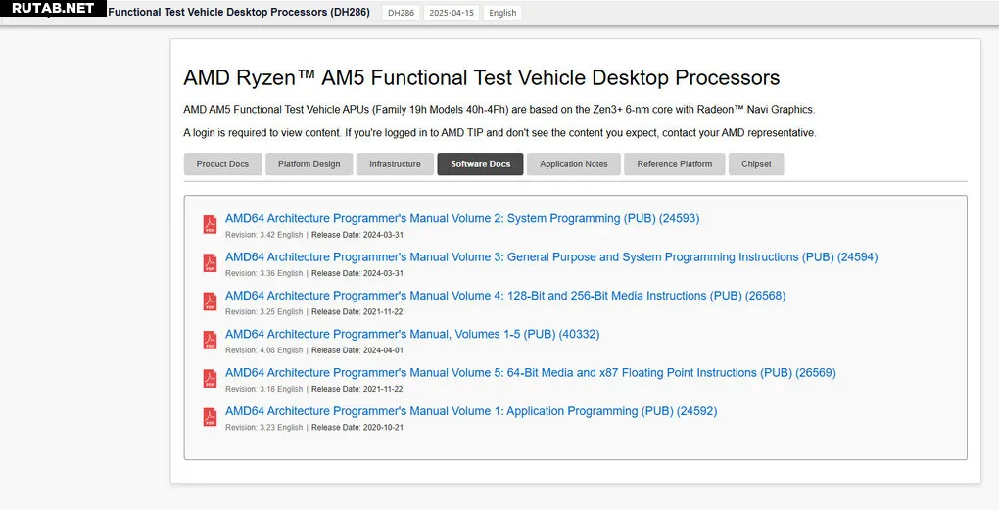Click text 'Revision: 3.16 English'
This screenshot has height=510, width=999.
tap(263, 389)
